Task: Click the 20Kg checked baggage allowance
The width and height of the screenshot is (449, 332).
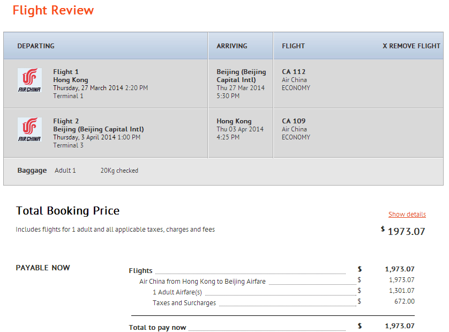Action: click(x=119, y=171)
